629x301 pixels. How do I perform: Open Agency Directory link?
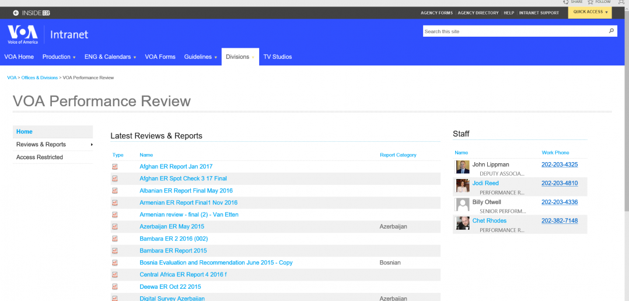coord(478,13)
